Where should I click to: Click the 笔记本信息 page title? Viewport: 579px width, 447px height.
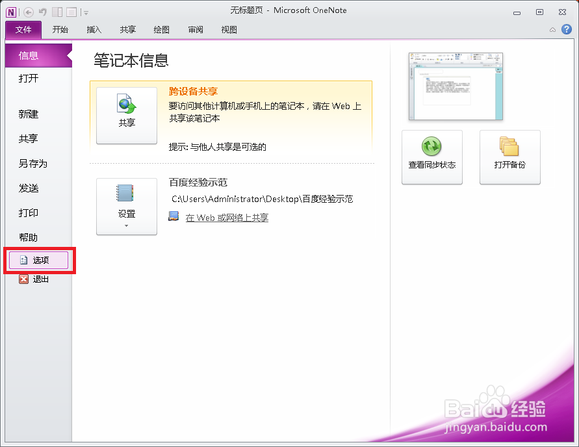[x=131, y=60]
